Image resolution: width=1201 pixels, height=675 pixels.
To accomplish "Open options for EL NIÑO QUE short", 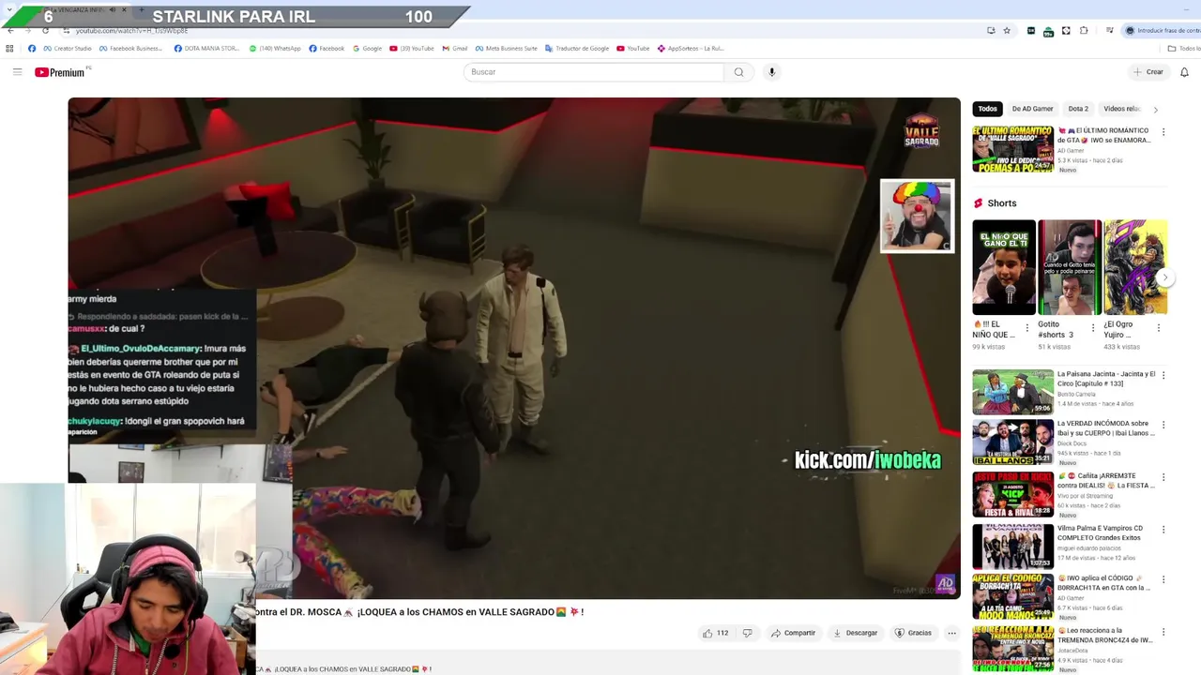I will coord(1026,328).
